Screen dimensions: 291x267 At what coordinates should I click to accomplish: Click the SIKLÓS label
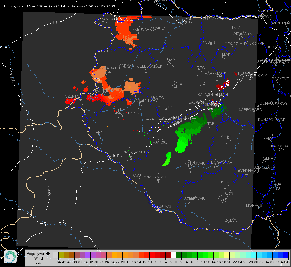coord(231,220)
